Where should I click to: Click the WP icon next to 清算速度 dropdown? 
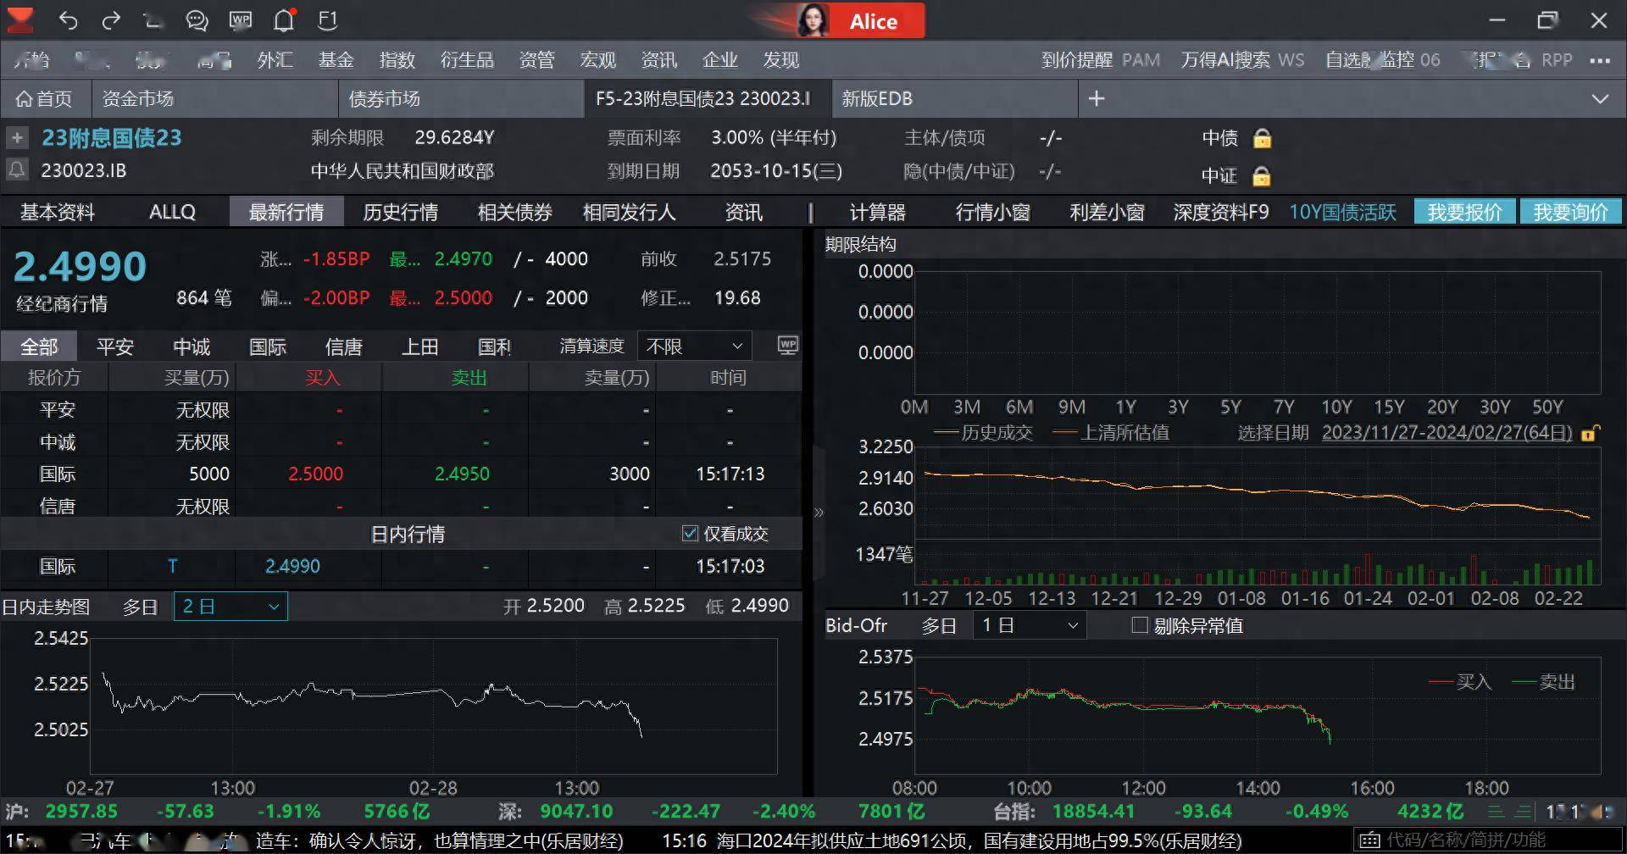tap(787, 345)
